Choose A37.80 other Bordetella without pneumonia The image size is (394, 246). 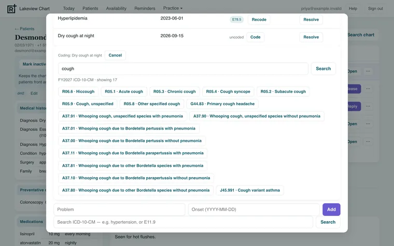136,190
